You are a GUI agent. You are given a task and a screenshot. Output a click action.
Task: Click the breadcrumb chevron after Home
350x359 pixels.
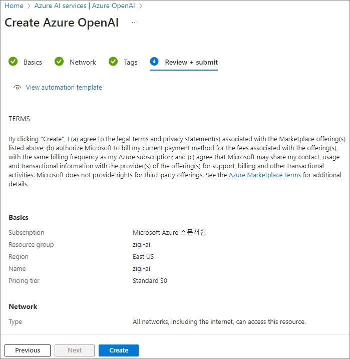tap(29, 6)
